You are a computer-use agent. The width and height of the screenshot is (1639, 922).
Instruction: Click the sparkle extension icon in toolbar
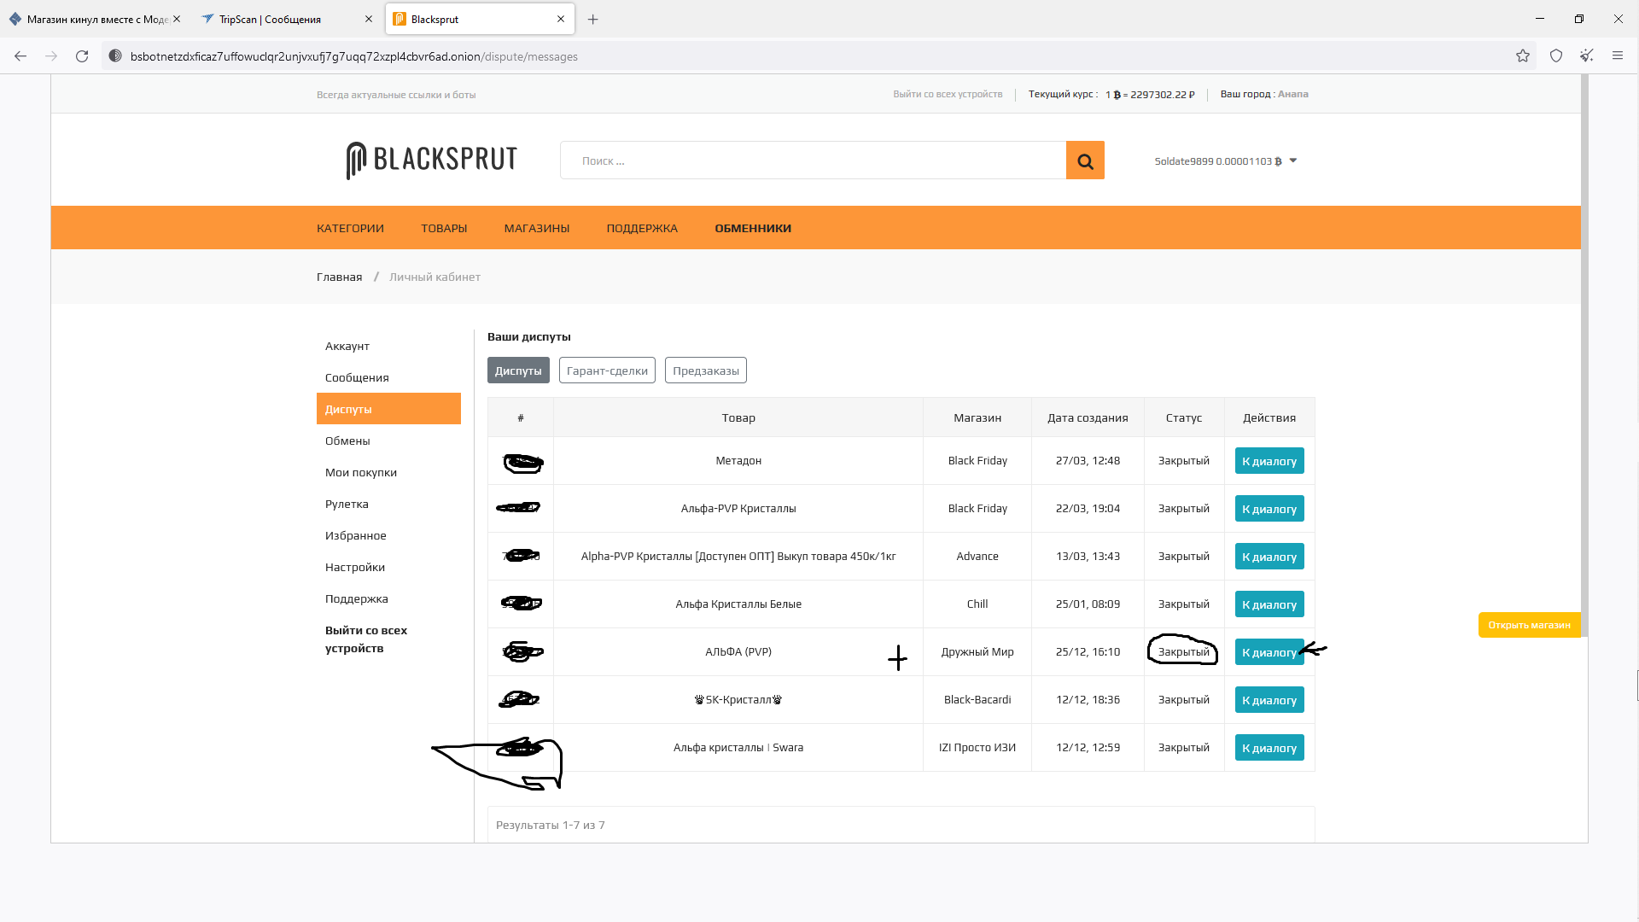click(x=1587, y=56)
